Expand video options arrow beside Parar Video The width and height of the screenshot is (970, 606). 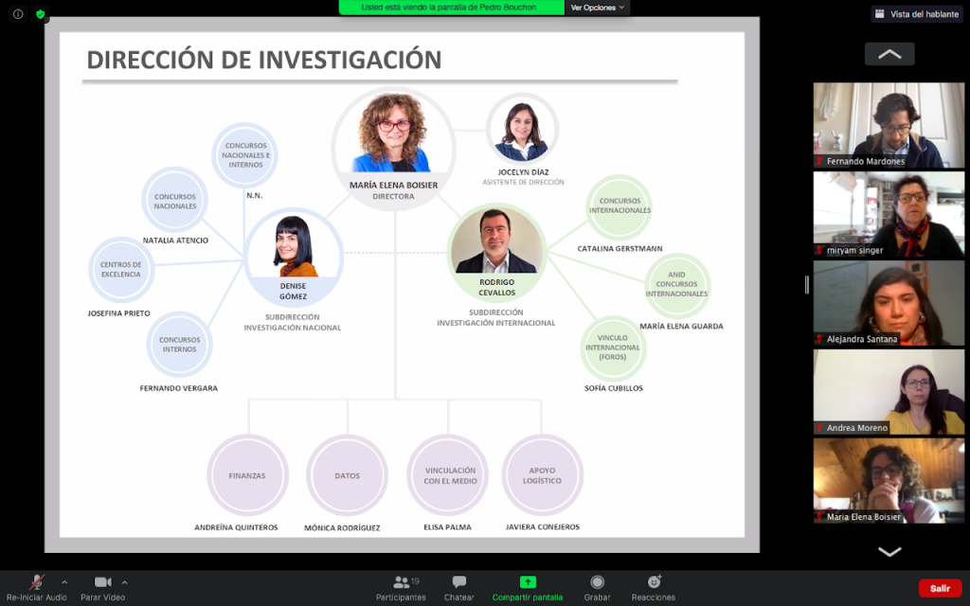point(124,581)
